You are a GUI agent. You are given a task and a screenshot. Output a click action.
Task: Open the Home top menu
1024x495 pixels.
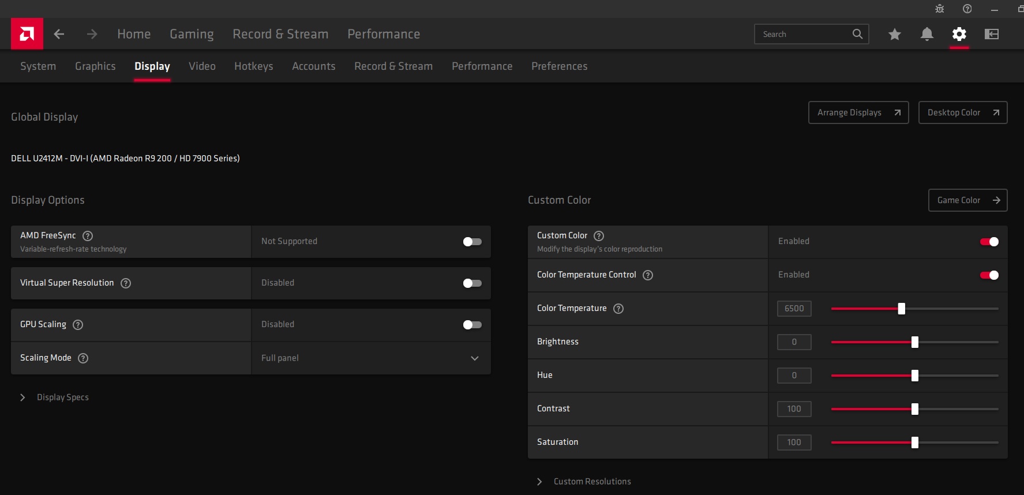[x=134, y=34]
